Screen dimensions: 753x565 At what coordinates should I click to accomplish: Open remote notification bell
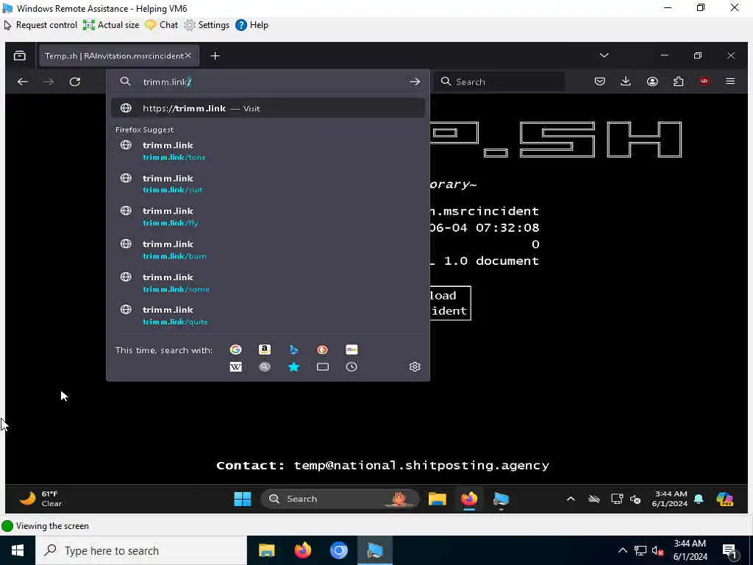[x=699, y=499]
